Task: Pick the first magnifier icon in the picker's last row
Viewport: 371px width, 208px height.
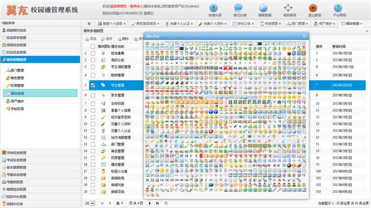Action: coord(147,194)
